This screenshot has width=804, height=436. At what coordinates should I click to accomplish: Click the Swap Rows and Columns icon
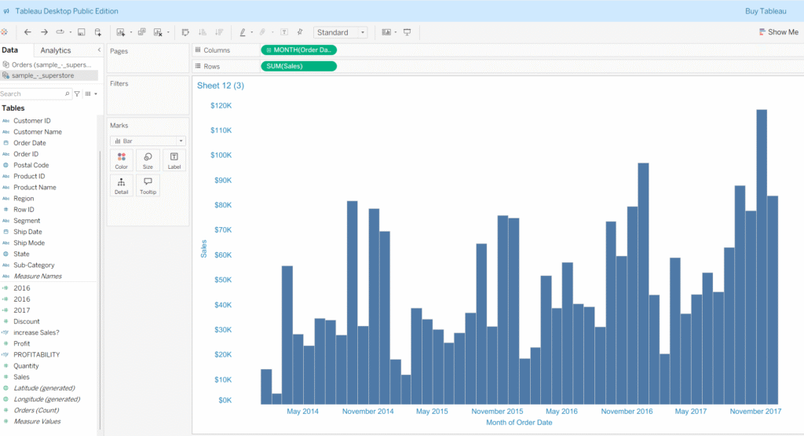point(185,32)
